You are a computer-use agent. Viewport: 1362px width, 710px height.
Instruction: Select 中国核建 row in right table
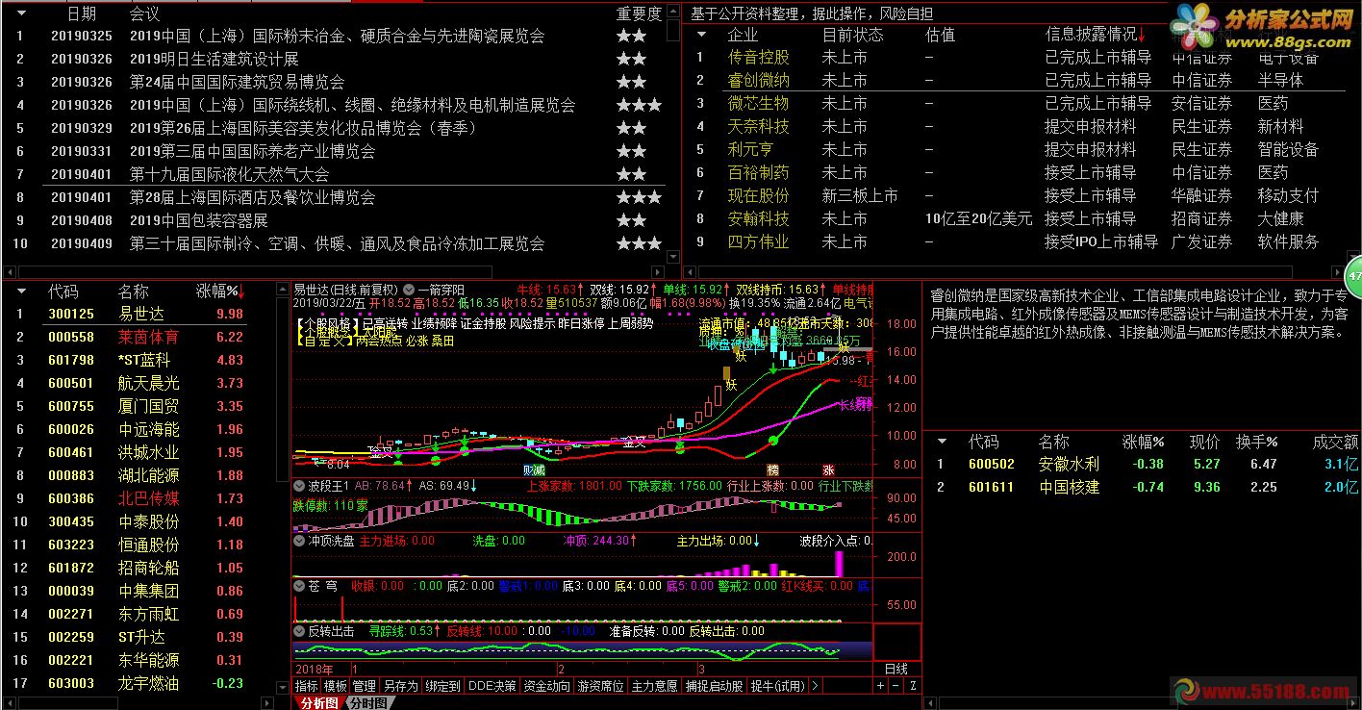tap(1145, 487)
